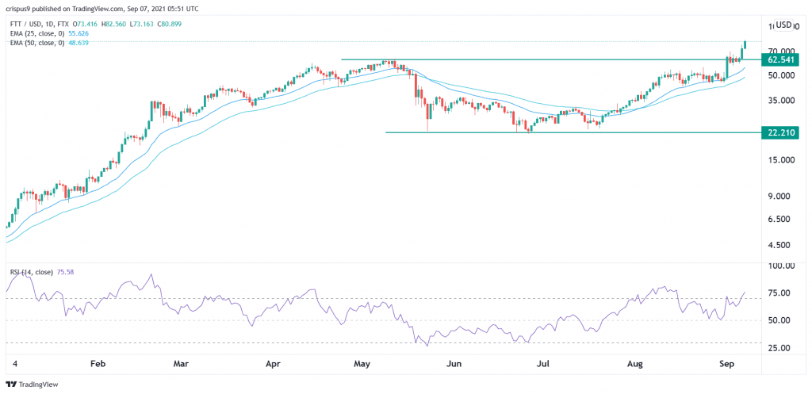This screenshot has height=394, width=812.
Task: Click the RSI 100.00 axis label
Action: [x=779, y=266]
